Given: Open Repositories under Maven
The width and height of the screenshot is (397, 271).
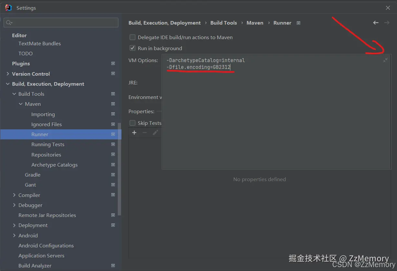Looking at the screenshot, I should (x=46, y=155).
